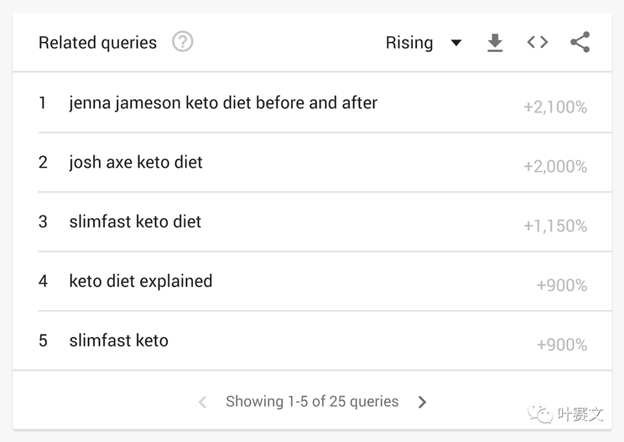Open the help question mark icon
Screen dimensions: 624x442
point(183,42)
